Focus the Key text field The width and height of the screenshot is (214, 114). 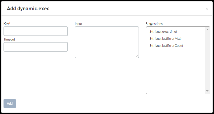(x=36, y=31)
